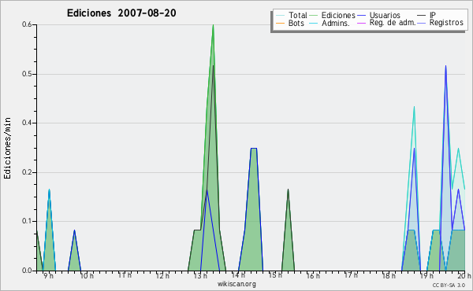Select the 'Total' legend label
The image size is (473, 291).
pyautogui.click(x=298, y=15)
